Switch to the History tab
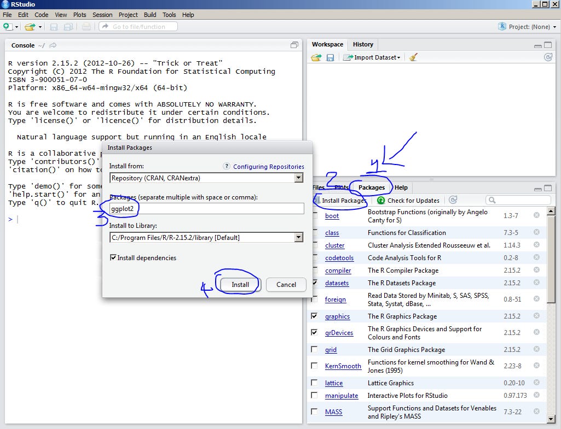 pos(363,44)
